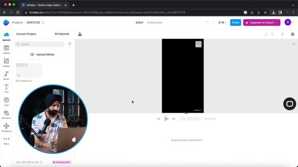Click the bring forward icon in toolbar
The height and width of the screenshot is (167, 298).
pos(266,34)
